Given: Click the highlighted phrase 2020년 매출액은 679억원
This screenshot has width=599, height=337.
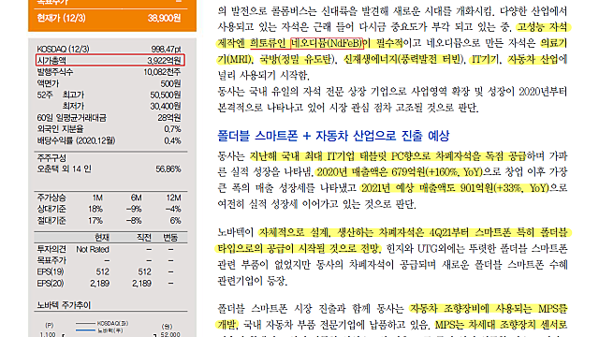Looking at the screenshot, I should tap(371, 172).
